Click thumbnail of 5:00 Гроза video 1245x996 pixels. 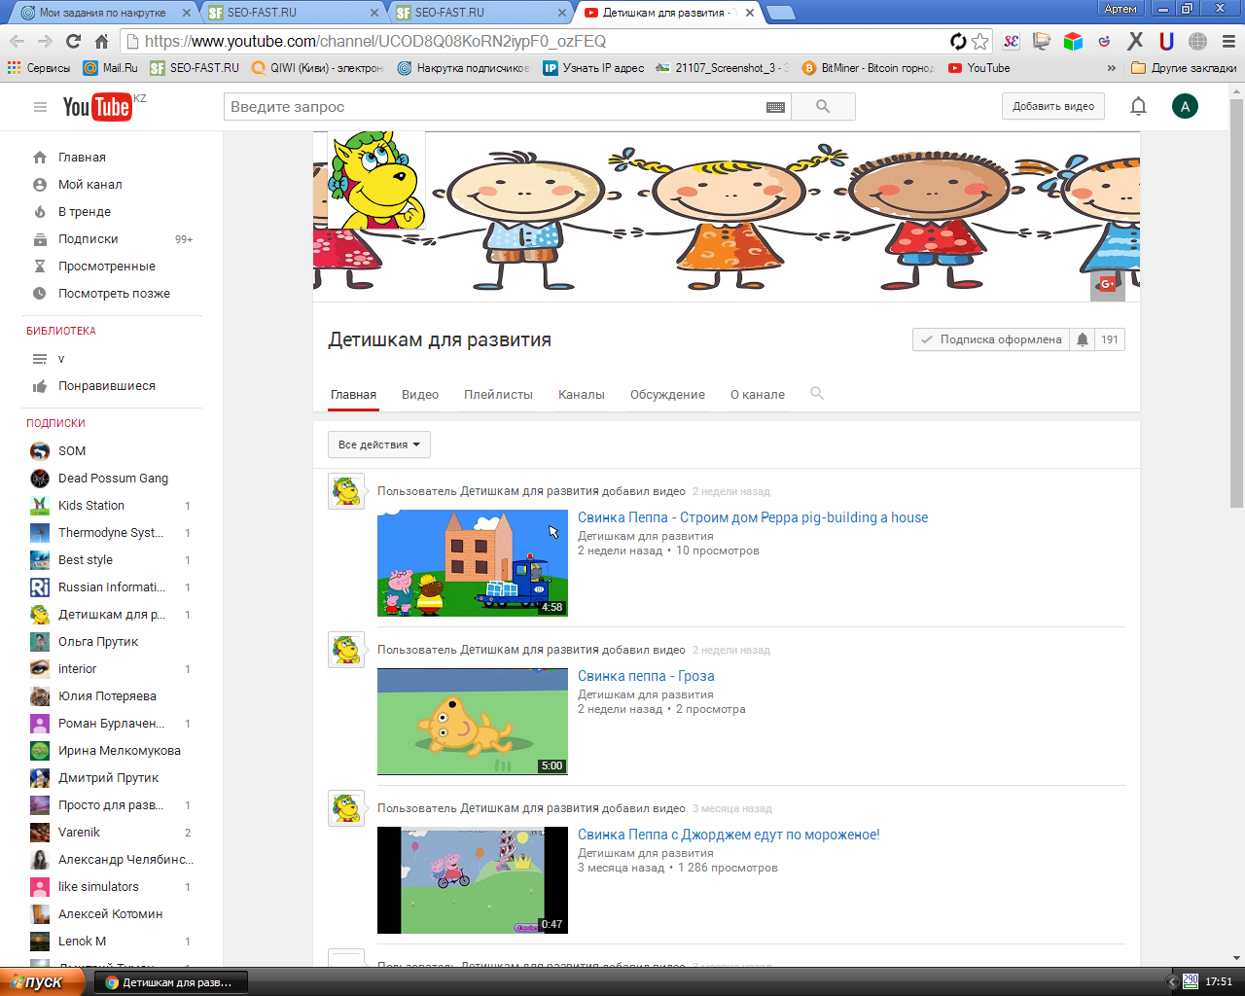tap(473, 722)
